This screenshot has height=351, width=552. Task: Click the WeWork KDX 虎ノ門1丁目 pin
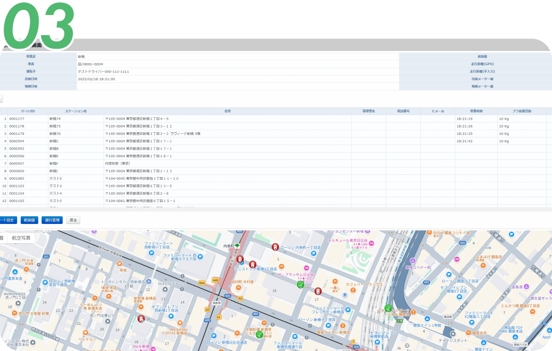(x=18, y=304)
